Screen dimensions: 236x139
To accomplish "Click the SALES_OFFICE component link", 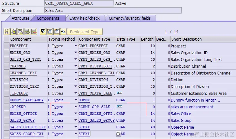I will tap(23, 114).
